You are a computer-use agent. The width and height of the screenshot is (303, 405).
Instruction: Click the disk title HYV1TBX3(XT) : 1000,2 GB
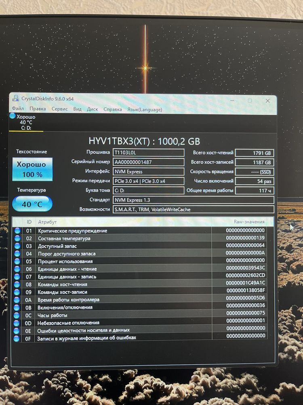click(144, 141)
